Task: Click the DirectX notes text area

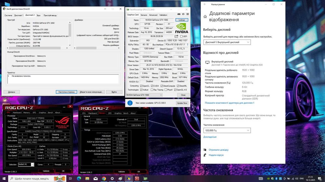Action: (x=63, y=79)
